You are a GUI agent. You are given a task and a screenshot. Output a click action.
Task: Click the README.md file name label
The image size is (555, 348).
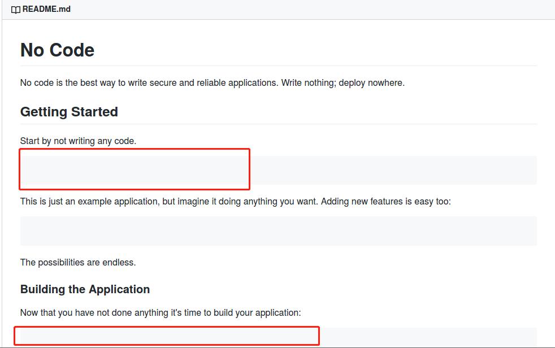point(46,9)
